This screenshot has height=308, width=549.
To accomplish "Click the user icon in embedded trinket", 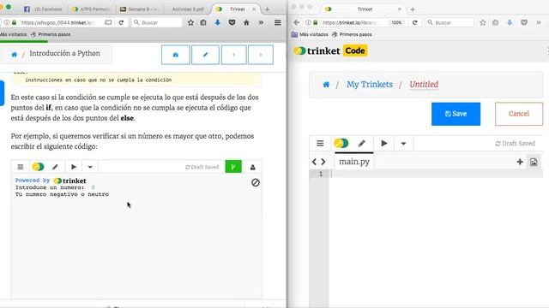I will (252, 168).
